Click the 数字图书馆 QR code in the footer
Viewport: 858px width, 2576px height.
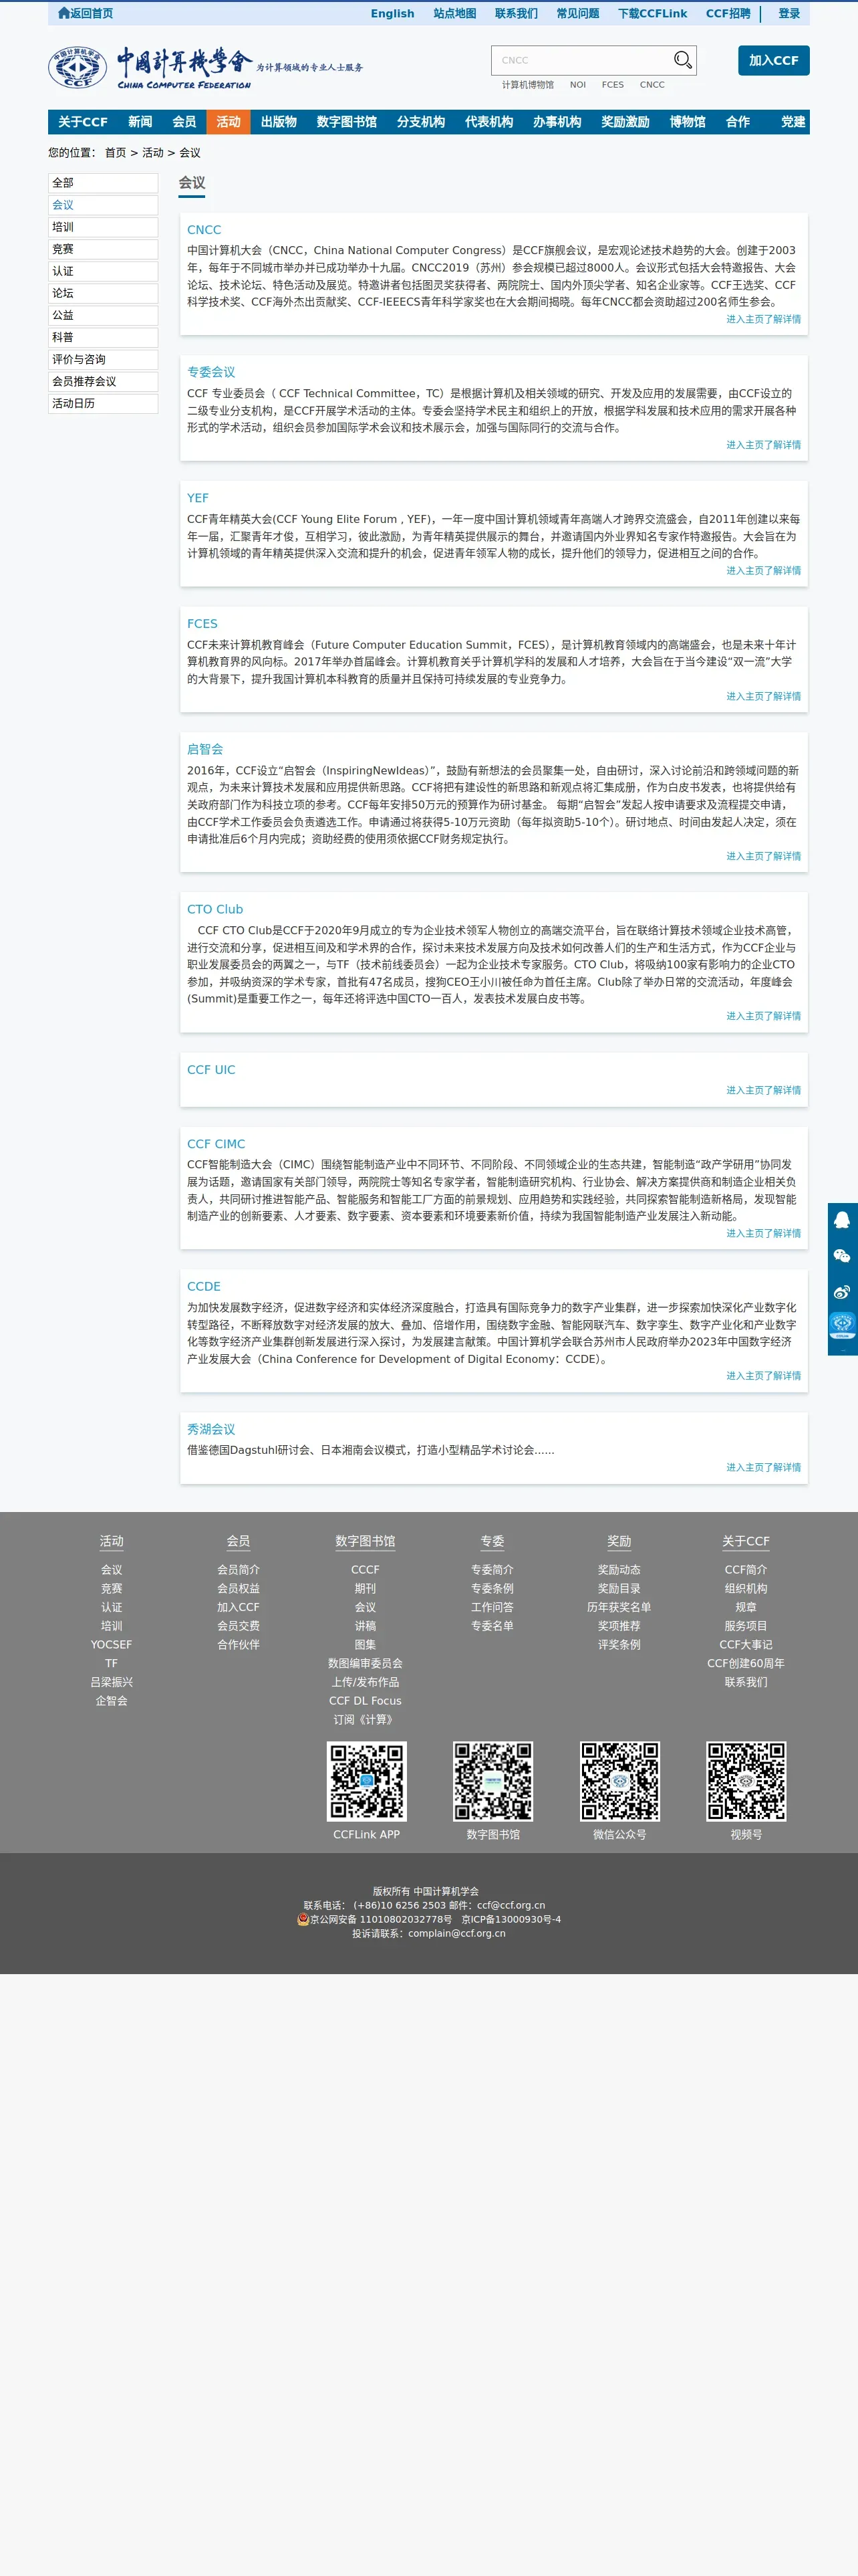[492, 1781]
